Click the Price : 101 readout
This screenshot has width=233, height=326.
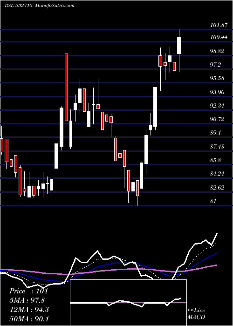[x=28, y=291]
